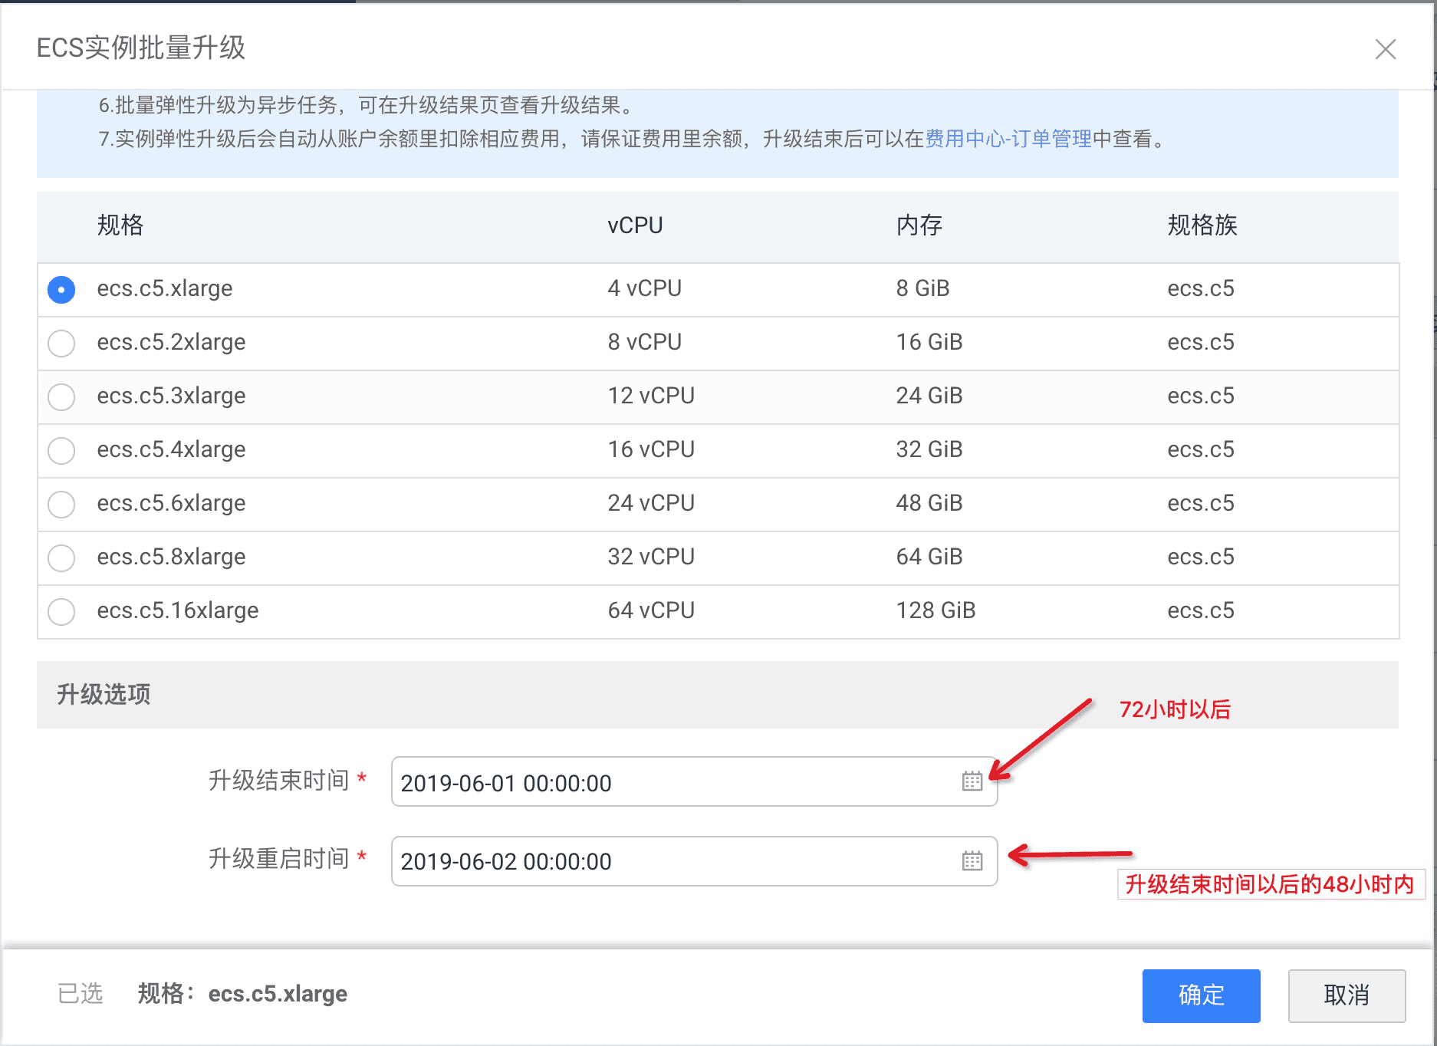Click the 升级重启时间 date input field
The height and width of the screenshot is (1046, 1437).
tap(675, 861)
